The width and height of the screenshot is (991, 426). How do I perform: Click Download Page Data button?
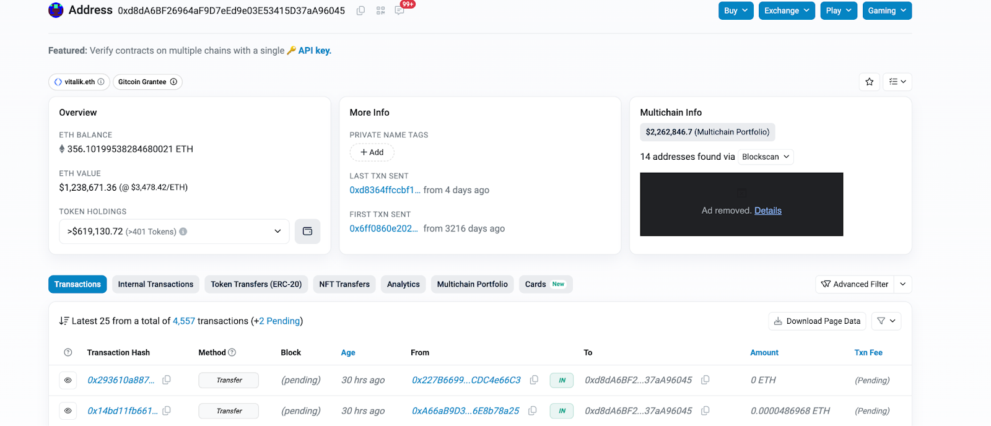817,321
